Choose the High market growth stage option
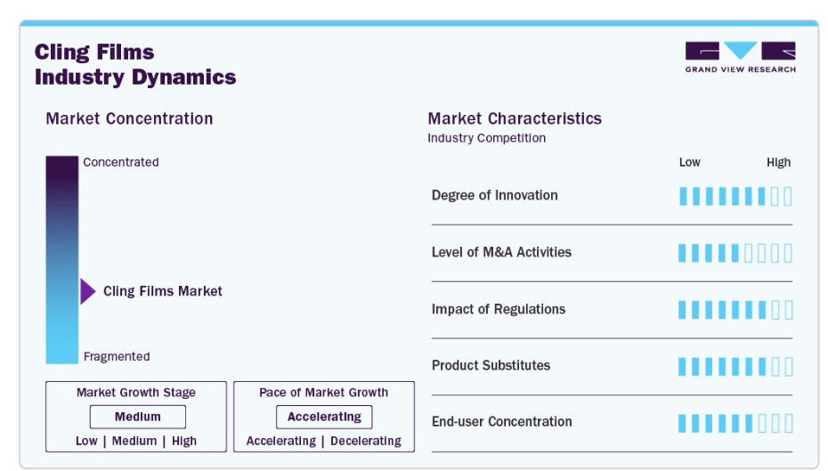The width and height of the screenshot is (828, 471). tap(184, 441)
